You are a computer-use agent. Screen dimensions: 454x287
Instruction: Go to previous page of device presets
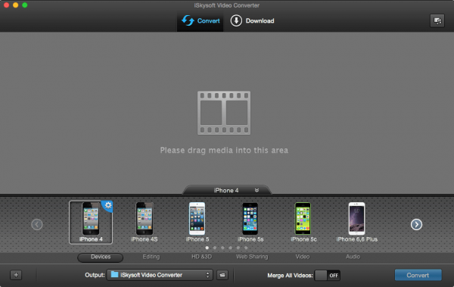coord(37,224)
